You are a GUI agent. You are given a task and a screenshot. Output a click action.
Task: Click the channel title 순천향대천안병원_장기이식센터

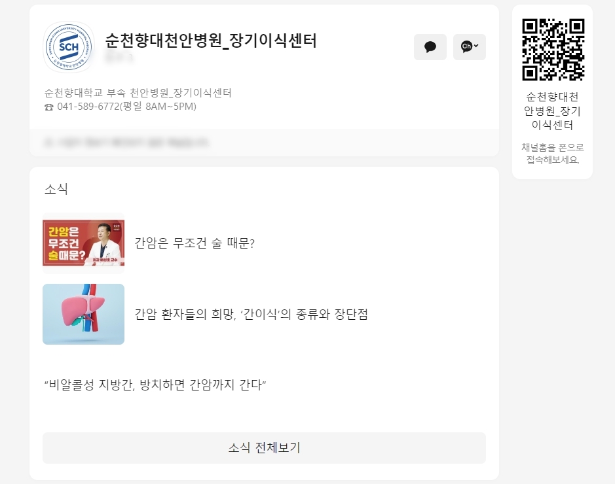[x=211, y=41]
